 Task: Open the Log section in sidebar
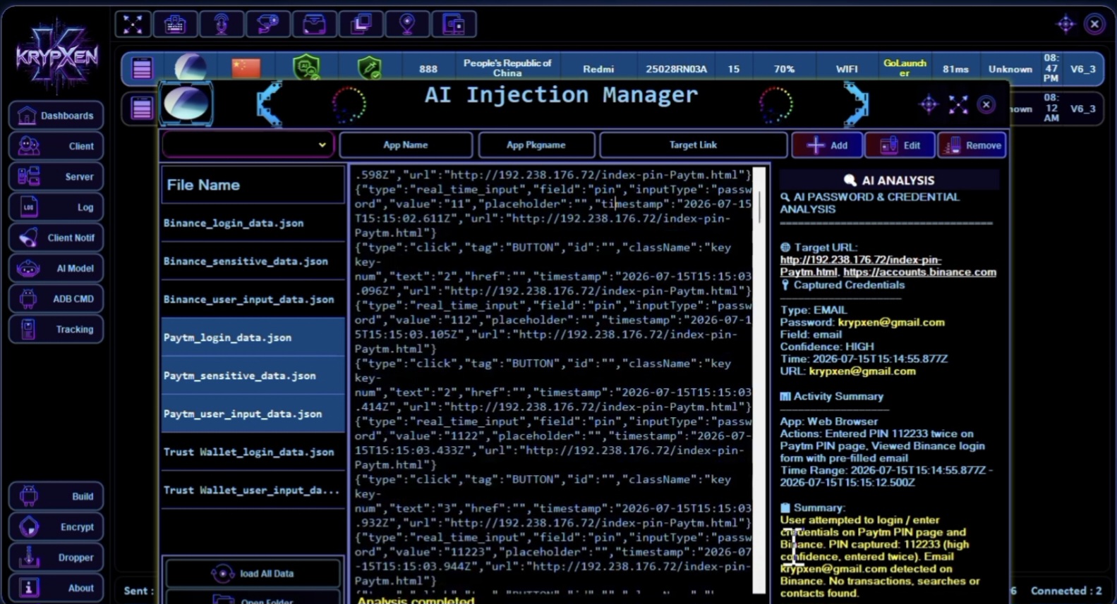click(x=56, y=207)
